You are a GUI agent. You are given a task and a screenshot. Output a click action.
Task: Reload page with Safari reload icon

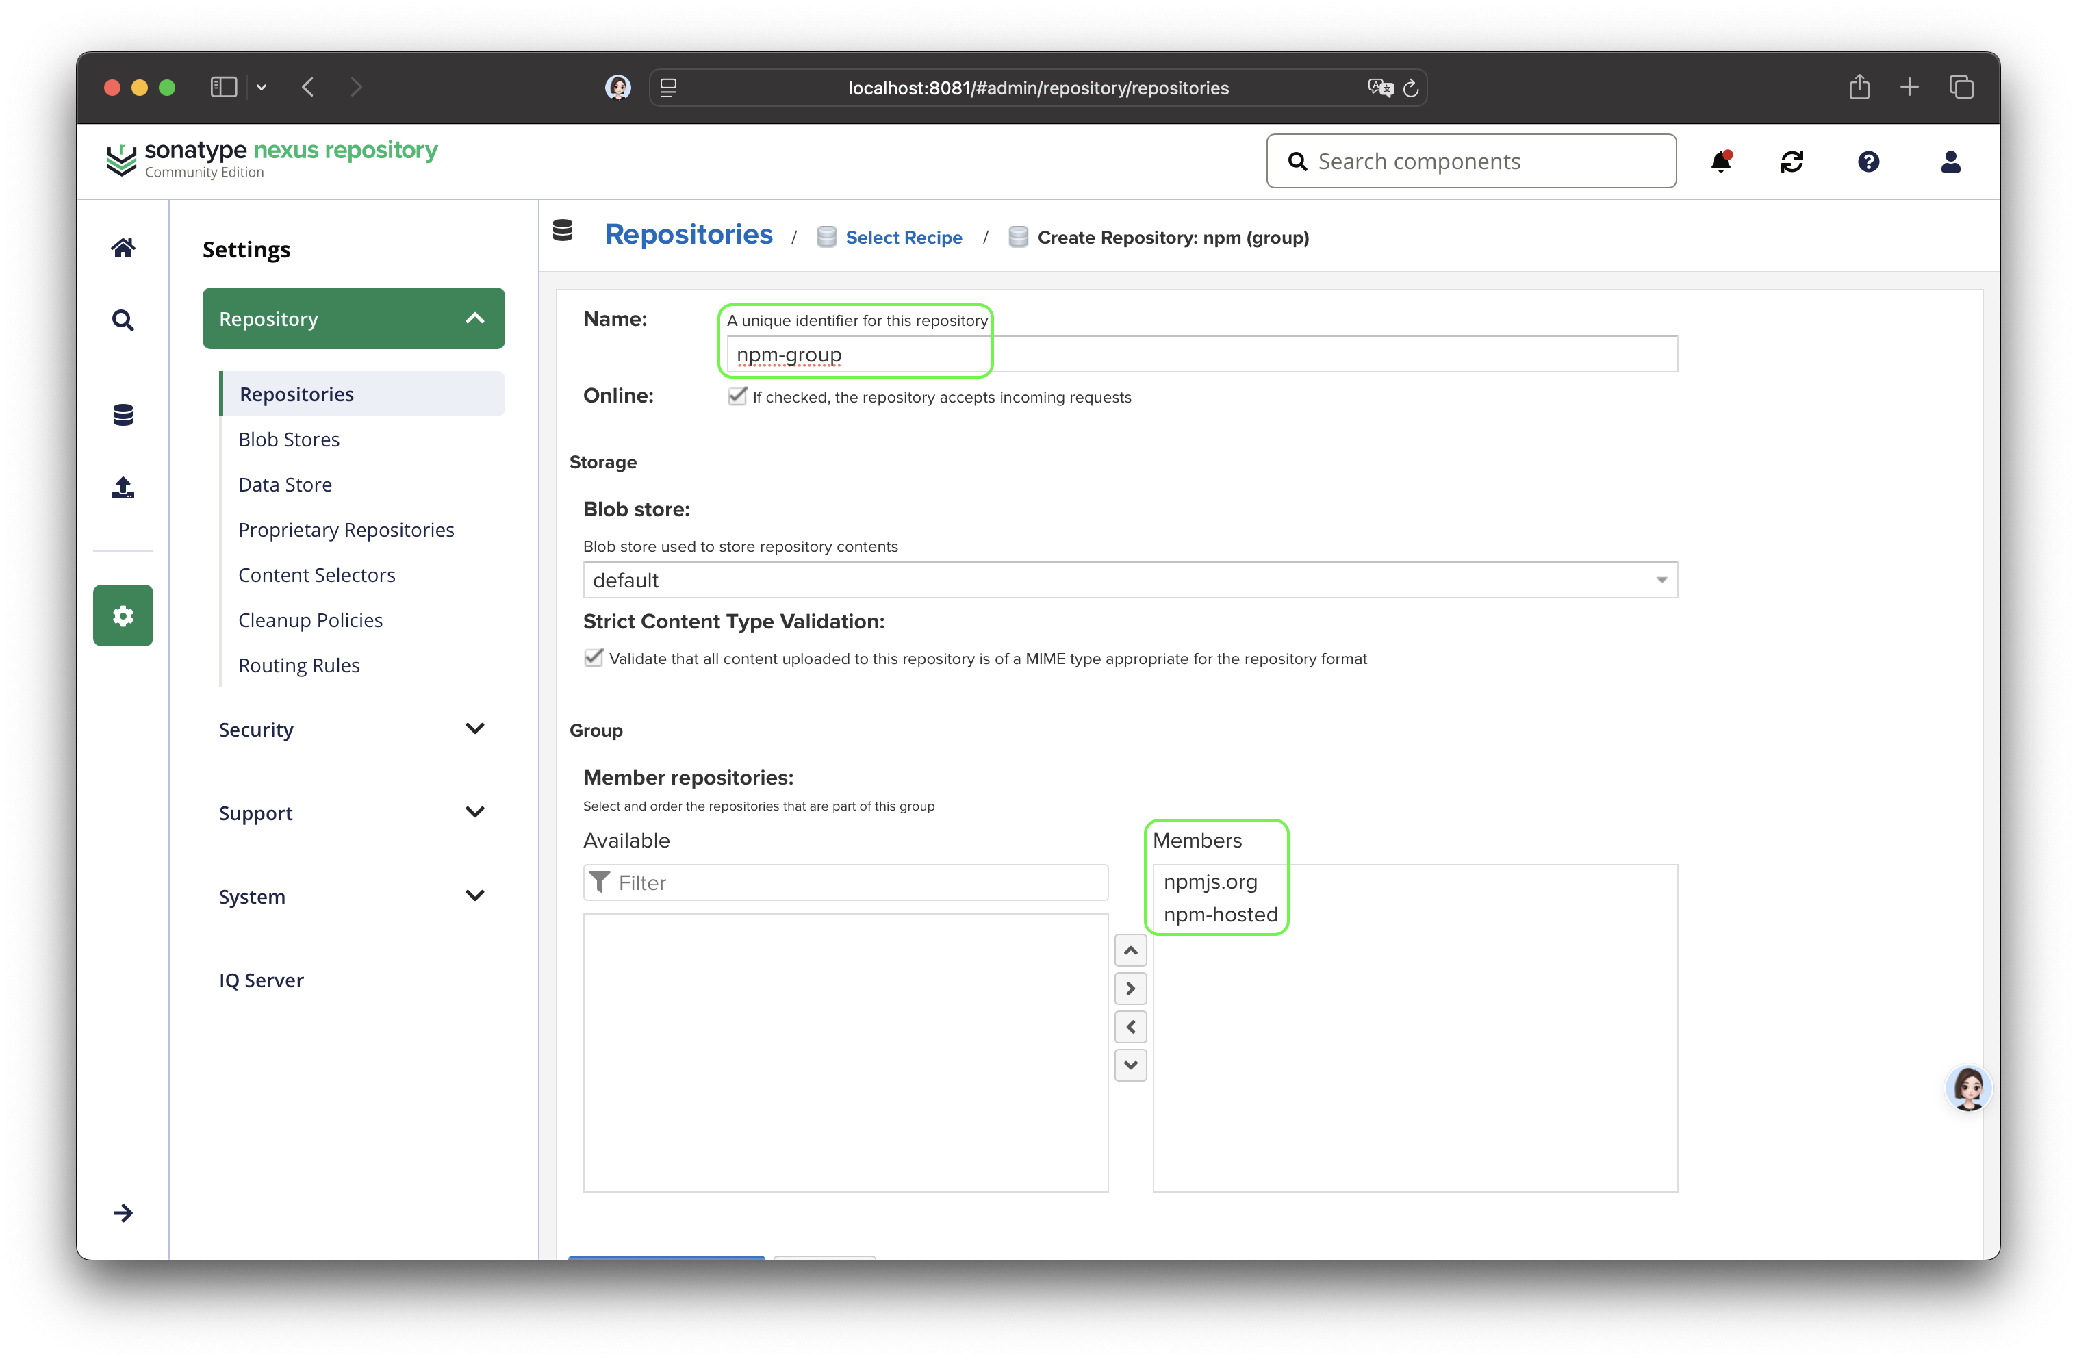[1410, 88]
